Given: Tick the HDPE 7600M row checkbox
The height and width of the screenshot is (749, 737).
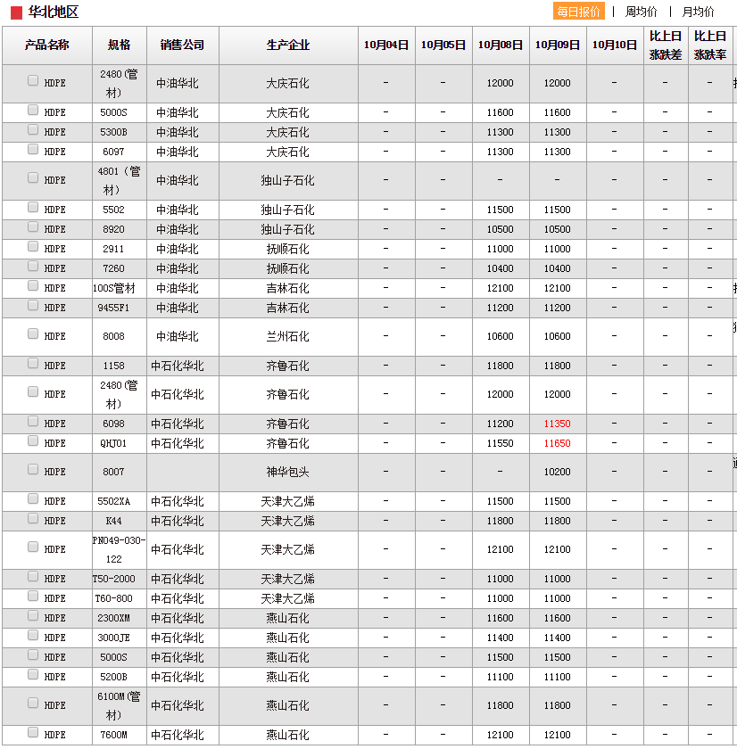Looking at the screenshot, I should 33,732.
